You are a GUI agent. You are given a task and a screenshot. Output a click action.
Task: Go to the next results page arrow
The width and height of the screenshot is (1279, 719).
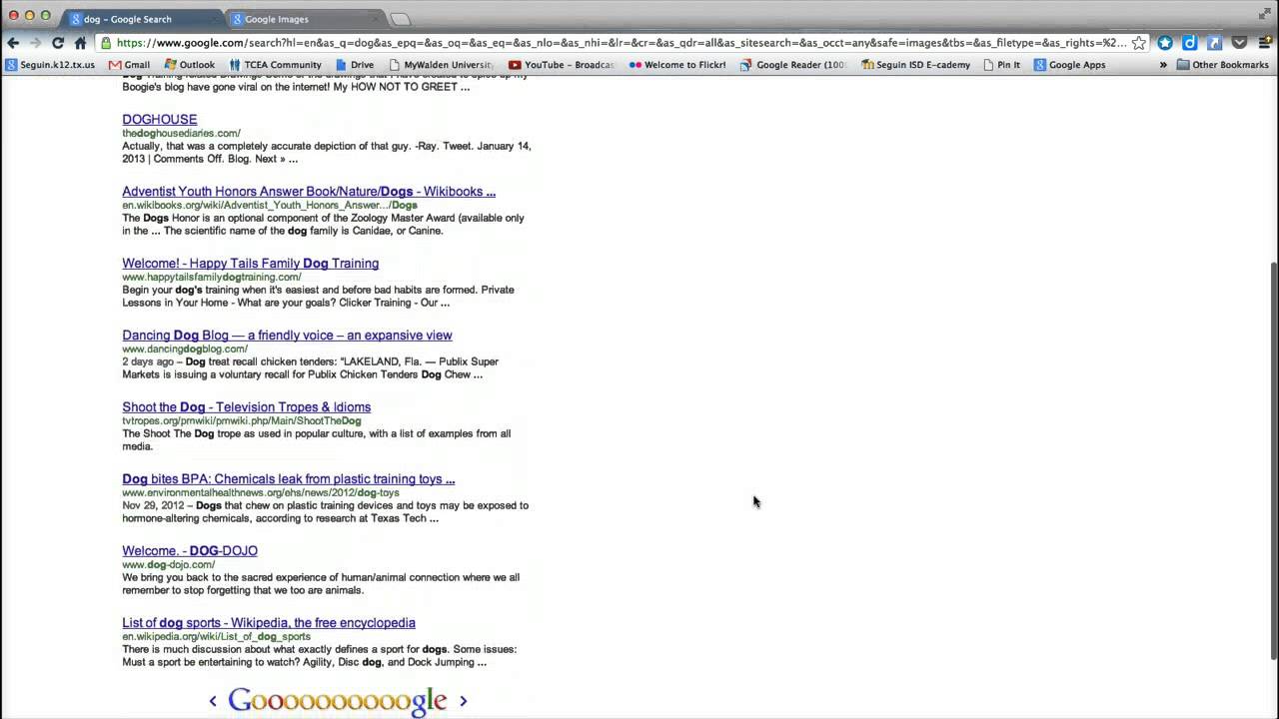[463, 701]
